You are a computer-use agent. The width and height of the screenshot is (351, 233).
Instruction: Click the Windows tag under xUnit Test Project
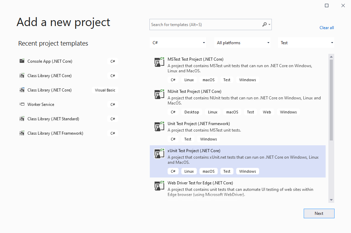click(247, 171)
